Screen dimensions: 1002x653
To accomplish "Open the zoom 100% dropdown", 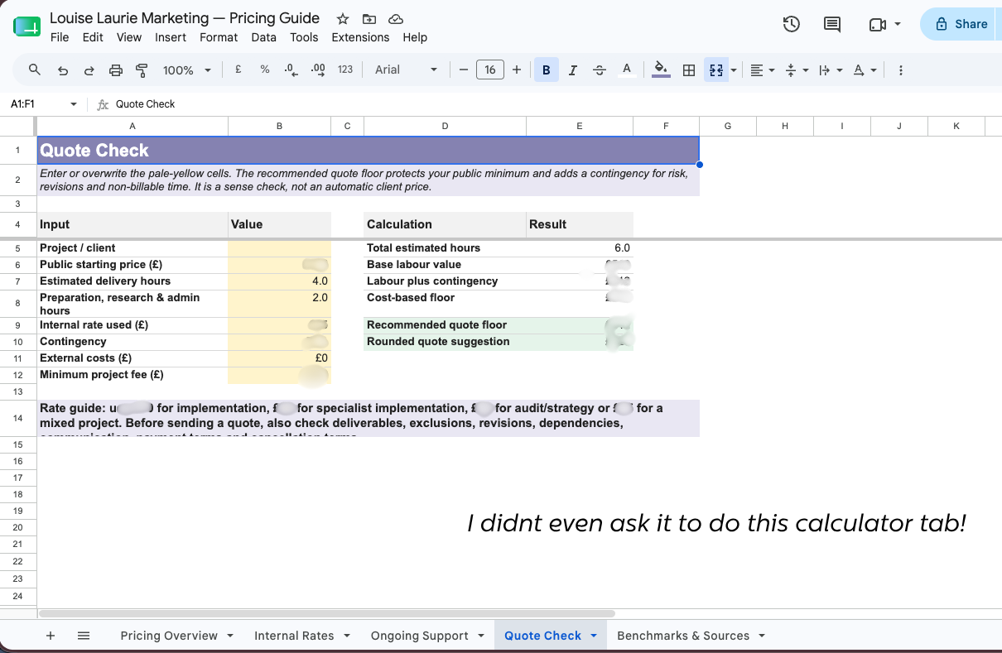I will [187, 70].
